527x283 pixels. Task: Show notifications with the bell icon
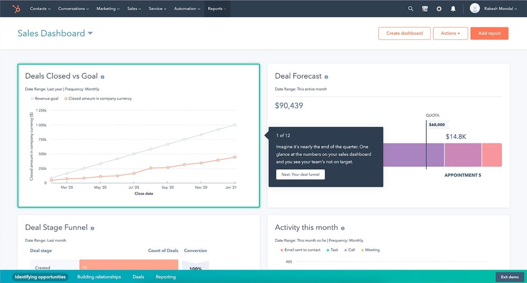click(x=453, y=9)
